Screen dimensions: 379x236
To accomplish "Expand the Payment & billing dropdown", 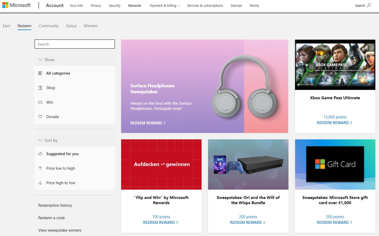I will 164,5.
